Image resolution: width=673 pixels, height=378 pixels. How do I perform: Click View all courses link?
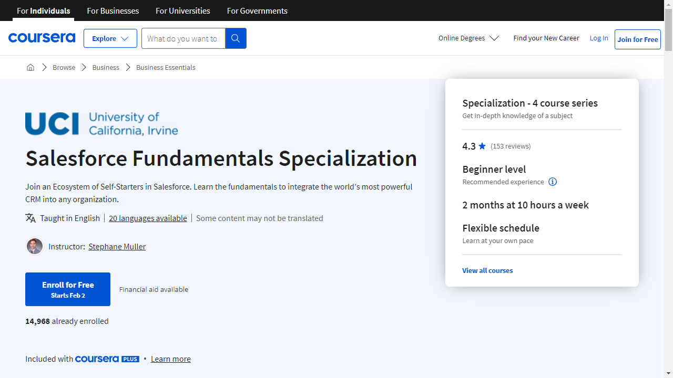(x=487, y=270)
